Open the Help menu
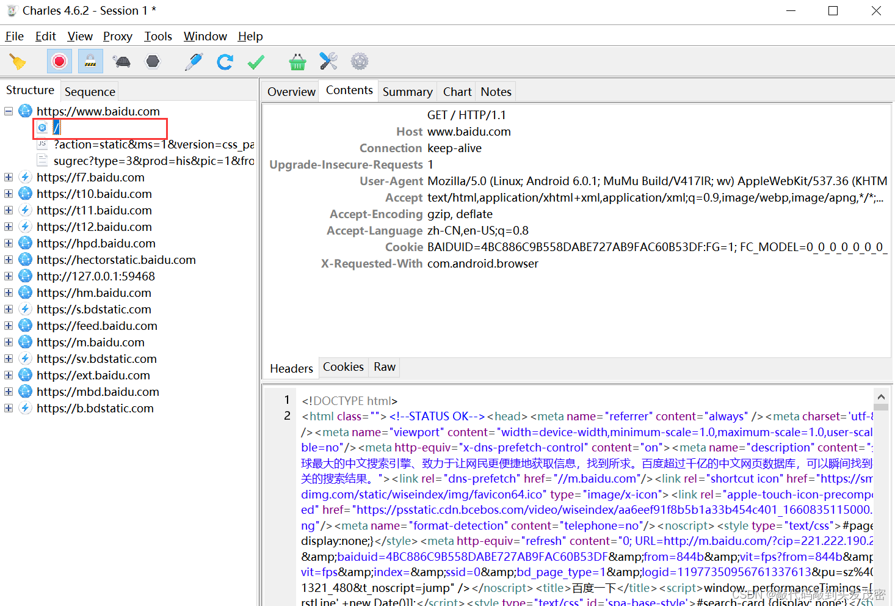Screen dimensions: 895x606 tap(250, 36)
